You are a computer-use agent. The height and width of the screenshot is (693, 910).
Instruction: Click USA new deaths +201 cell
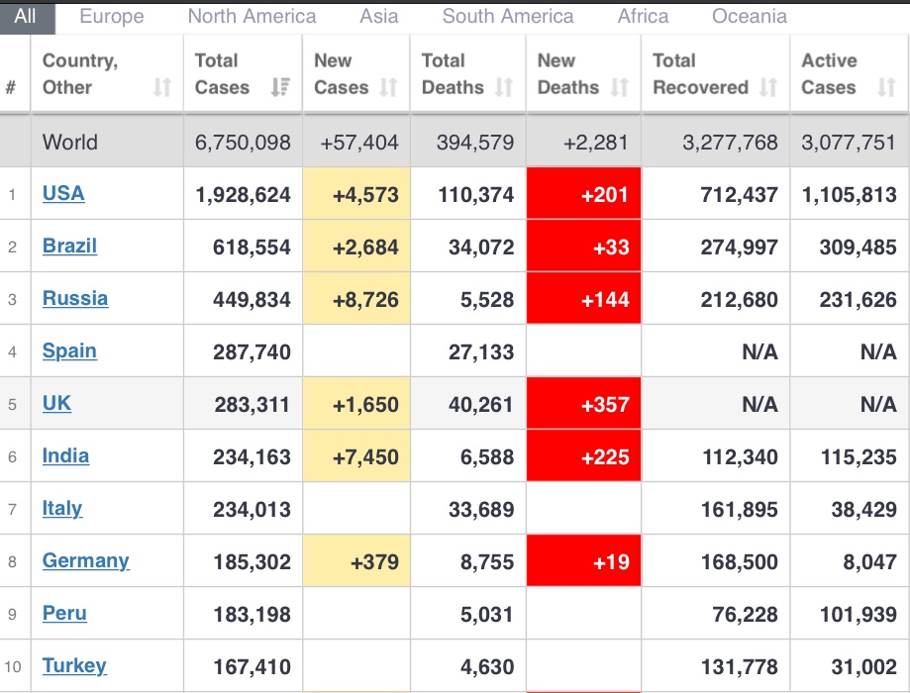(x=584, y=193)
